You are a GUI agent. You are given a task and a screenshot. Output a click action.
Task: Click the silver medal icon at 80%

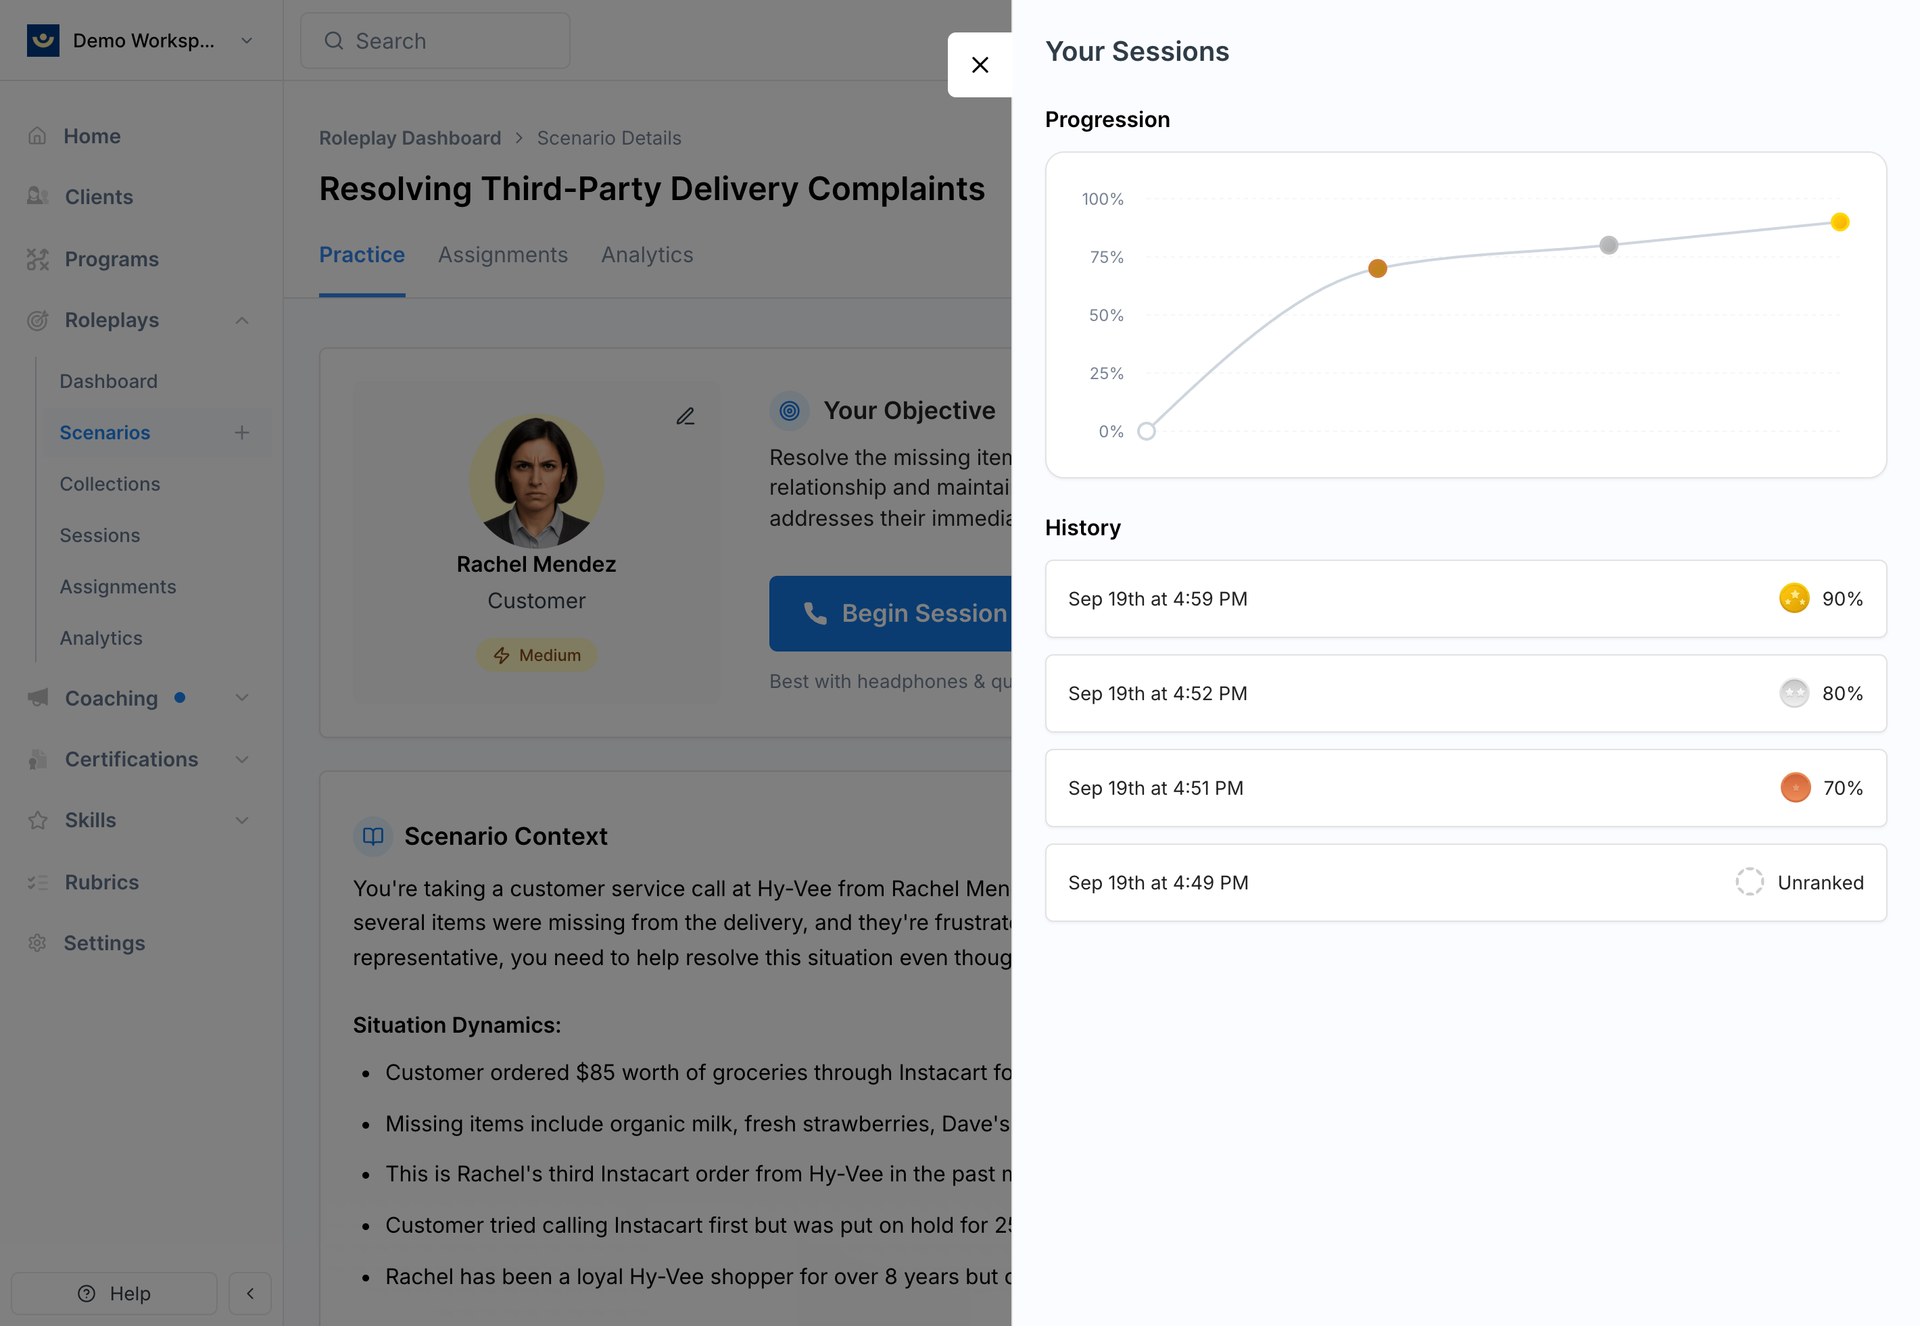coord(1794,693)
